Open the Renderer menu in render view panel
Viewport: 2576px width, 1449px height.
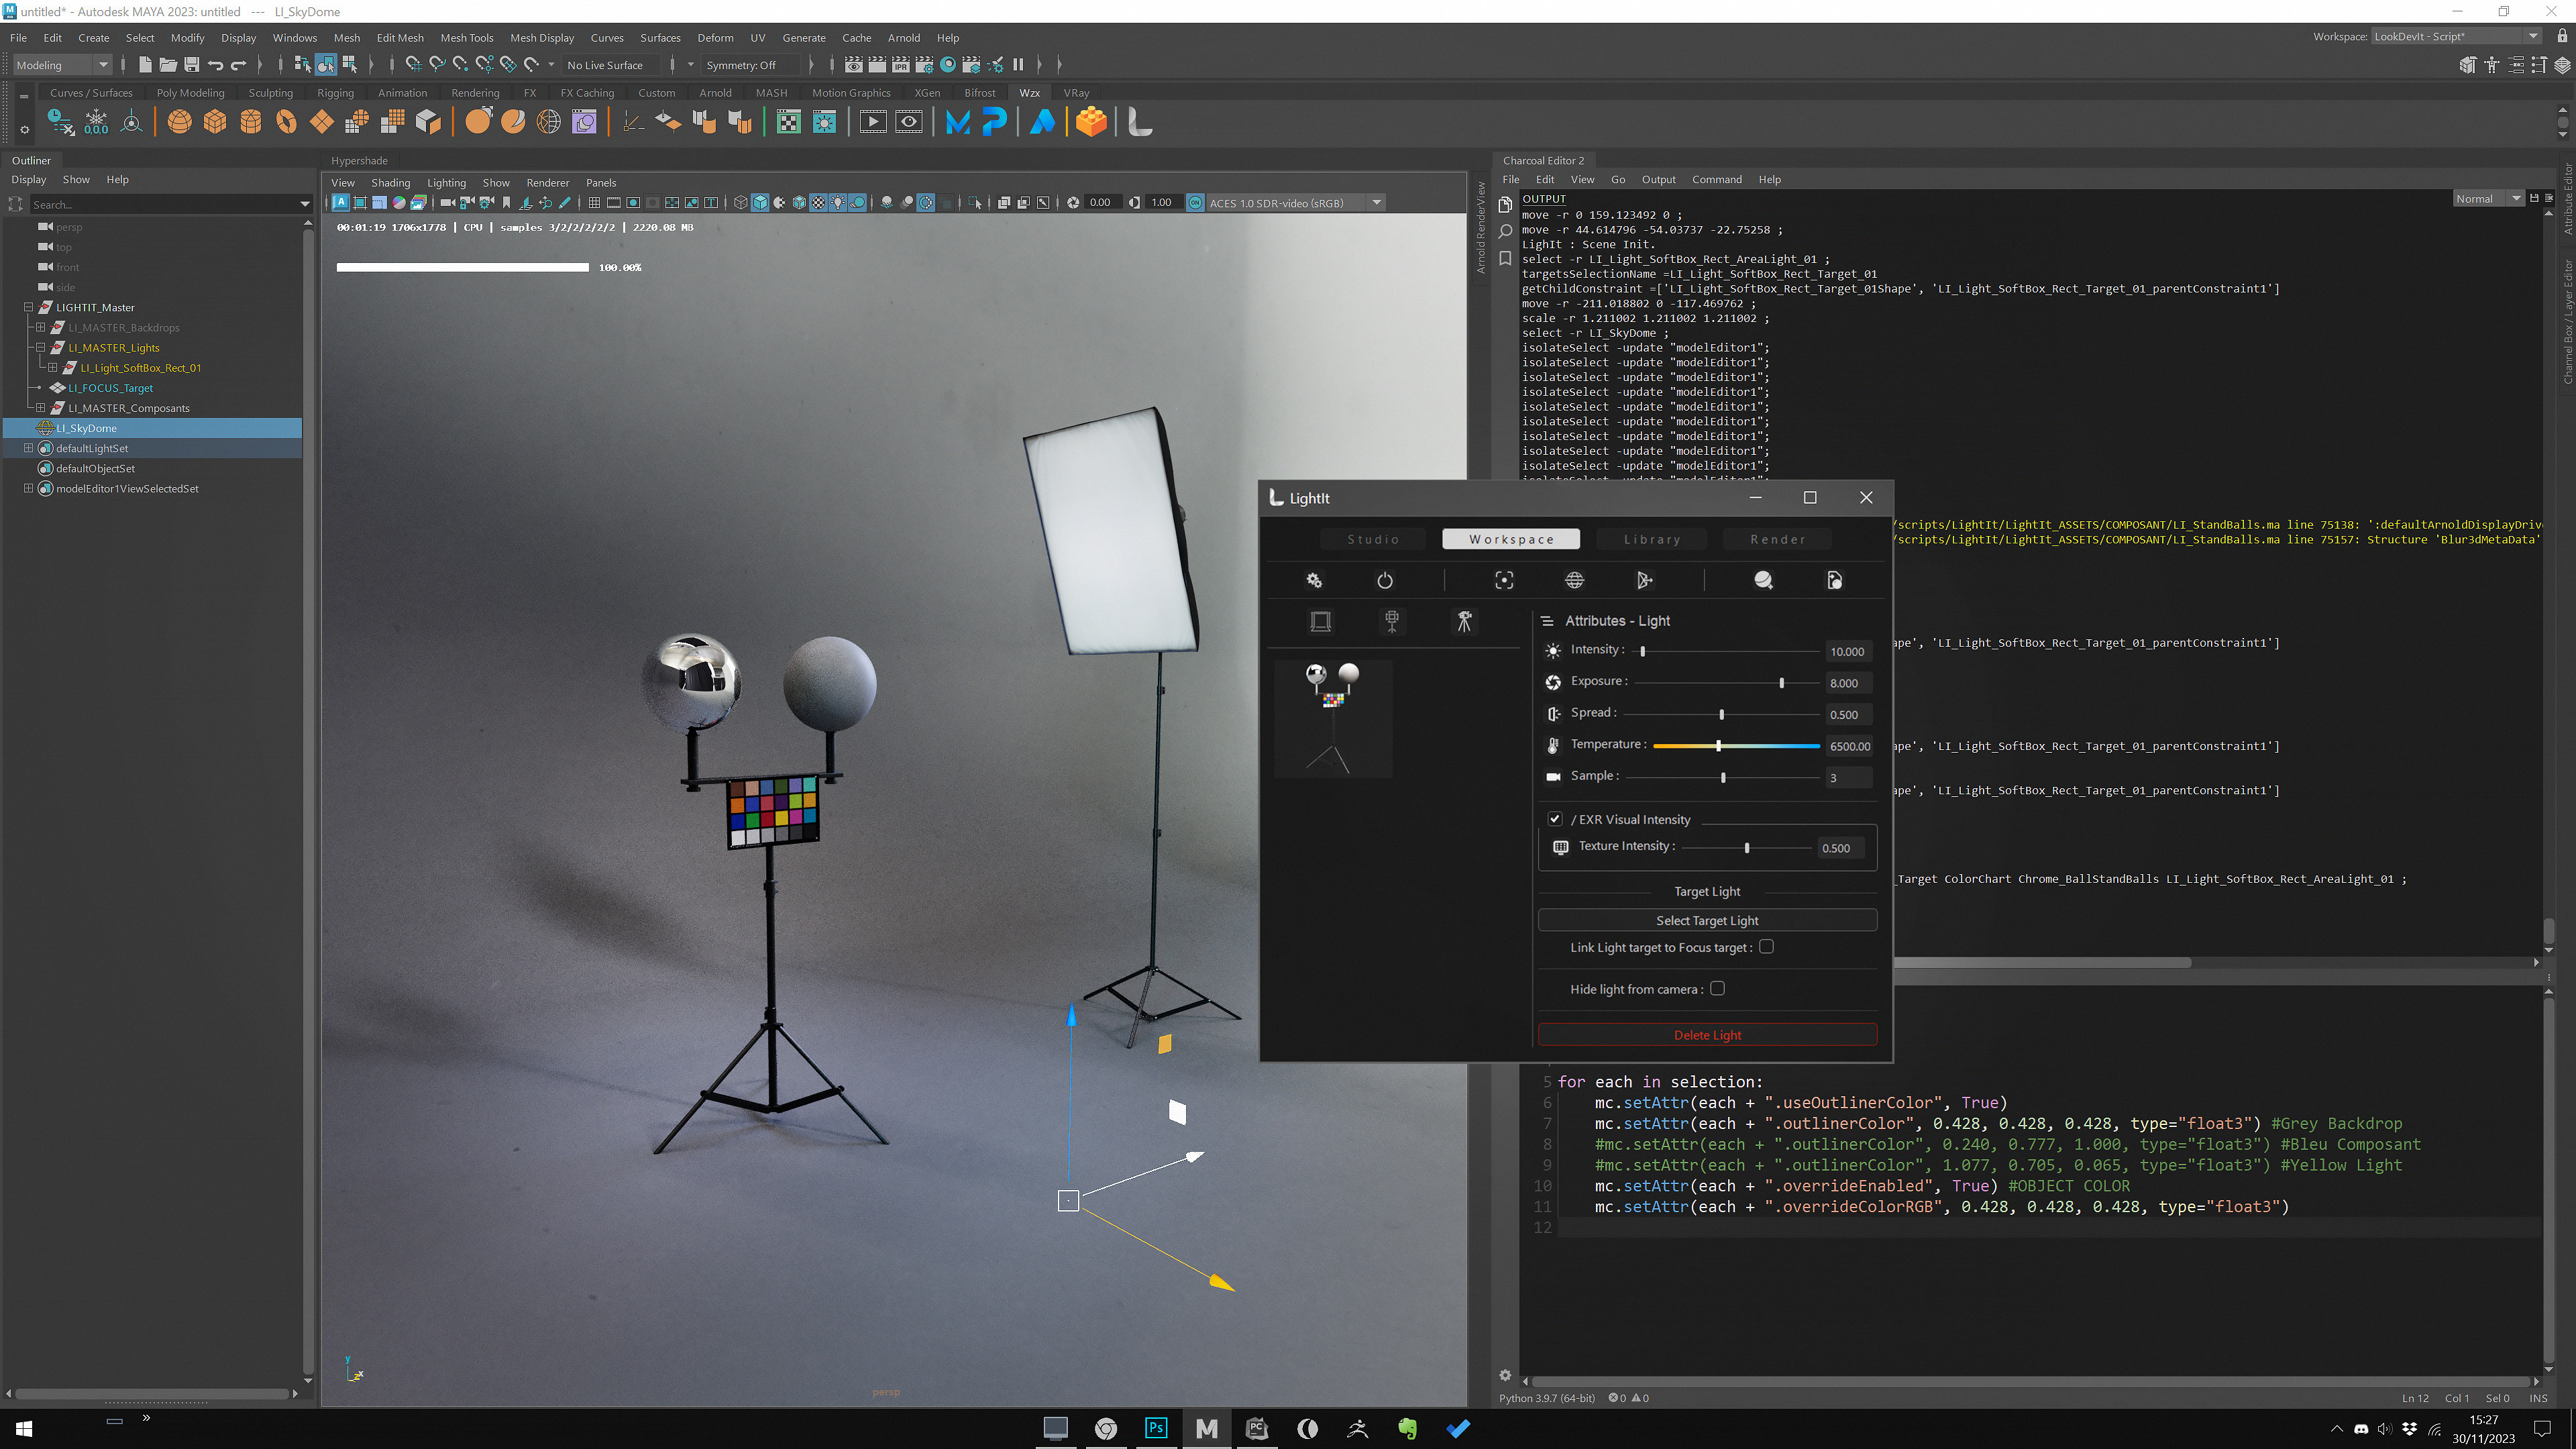click(x=547, y=183)
